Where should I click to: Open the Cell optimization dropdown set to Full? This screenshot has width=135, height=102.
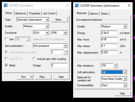[114, 72]
